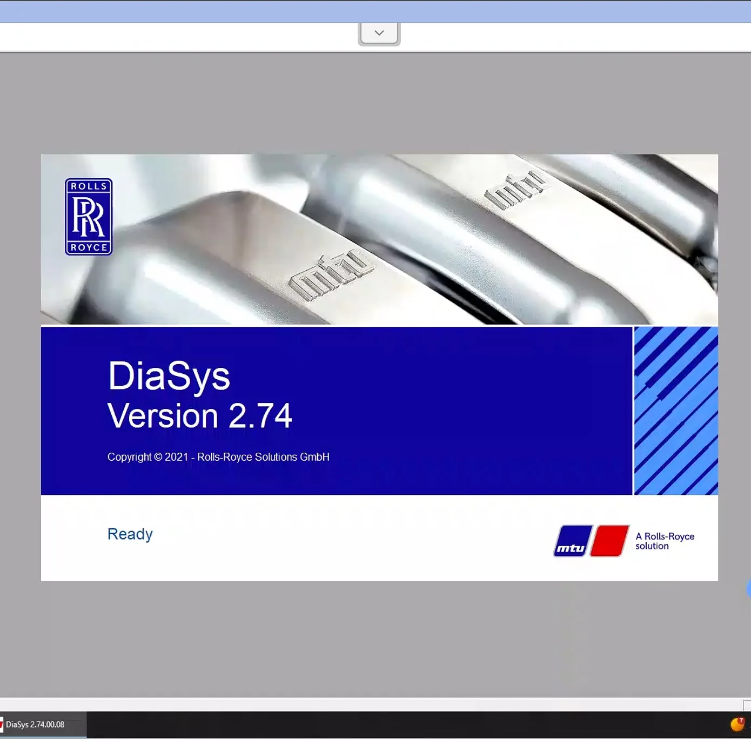Click the 'Ready' status text

pyautogui.click(x=130, y=534)
